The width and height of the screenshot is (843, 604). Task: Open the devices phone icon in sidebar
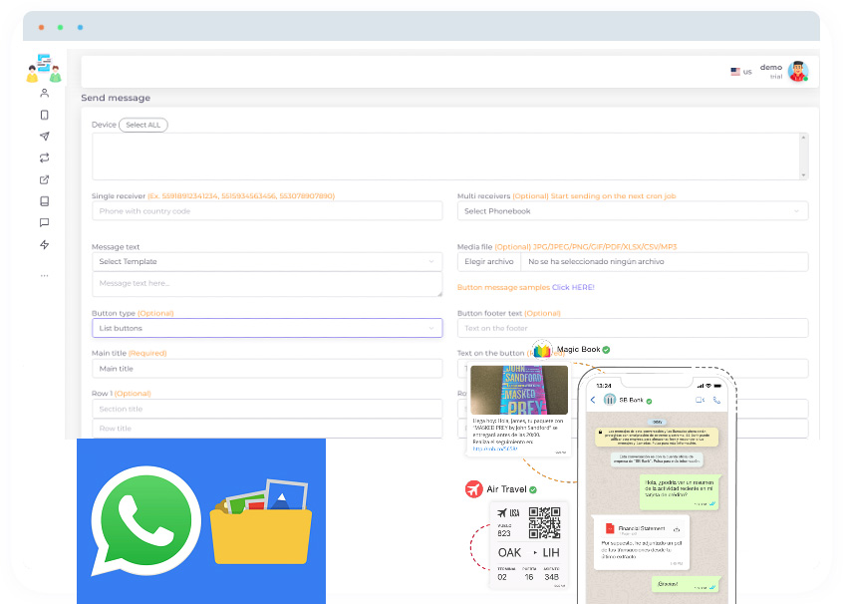click(44, 115)
